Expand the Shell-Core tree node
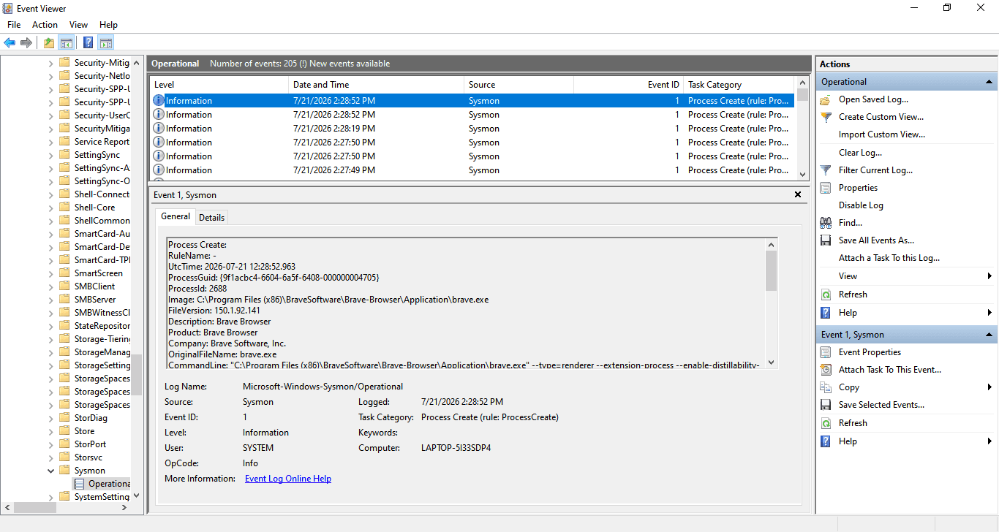Screen dimensions: 999x532 (51, 208)
